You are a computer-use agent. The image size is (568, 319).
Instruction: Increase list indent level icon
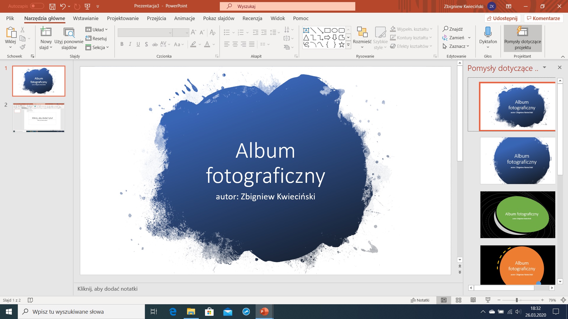pyautogui.click(x=264, y=32)
